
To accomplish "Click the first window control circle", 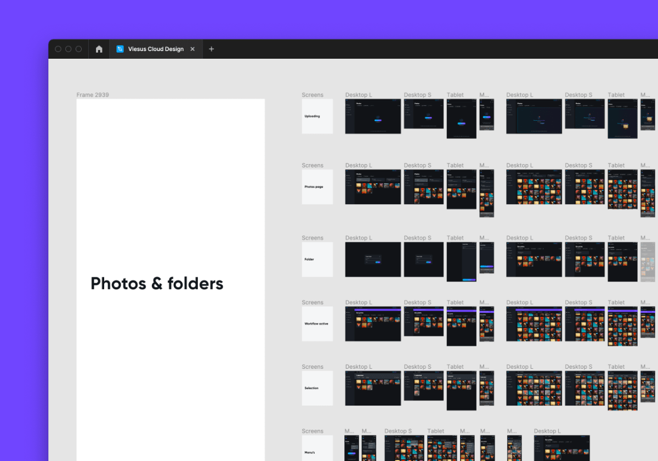I will tap(58, 49).
